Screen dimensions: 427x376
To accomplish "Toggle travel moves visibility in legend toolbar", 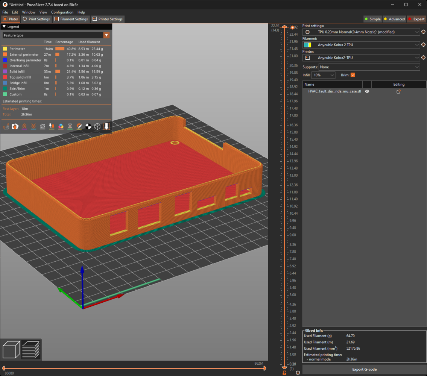I will coord(6,126).
